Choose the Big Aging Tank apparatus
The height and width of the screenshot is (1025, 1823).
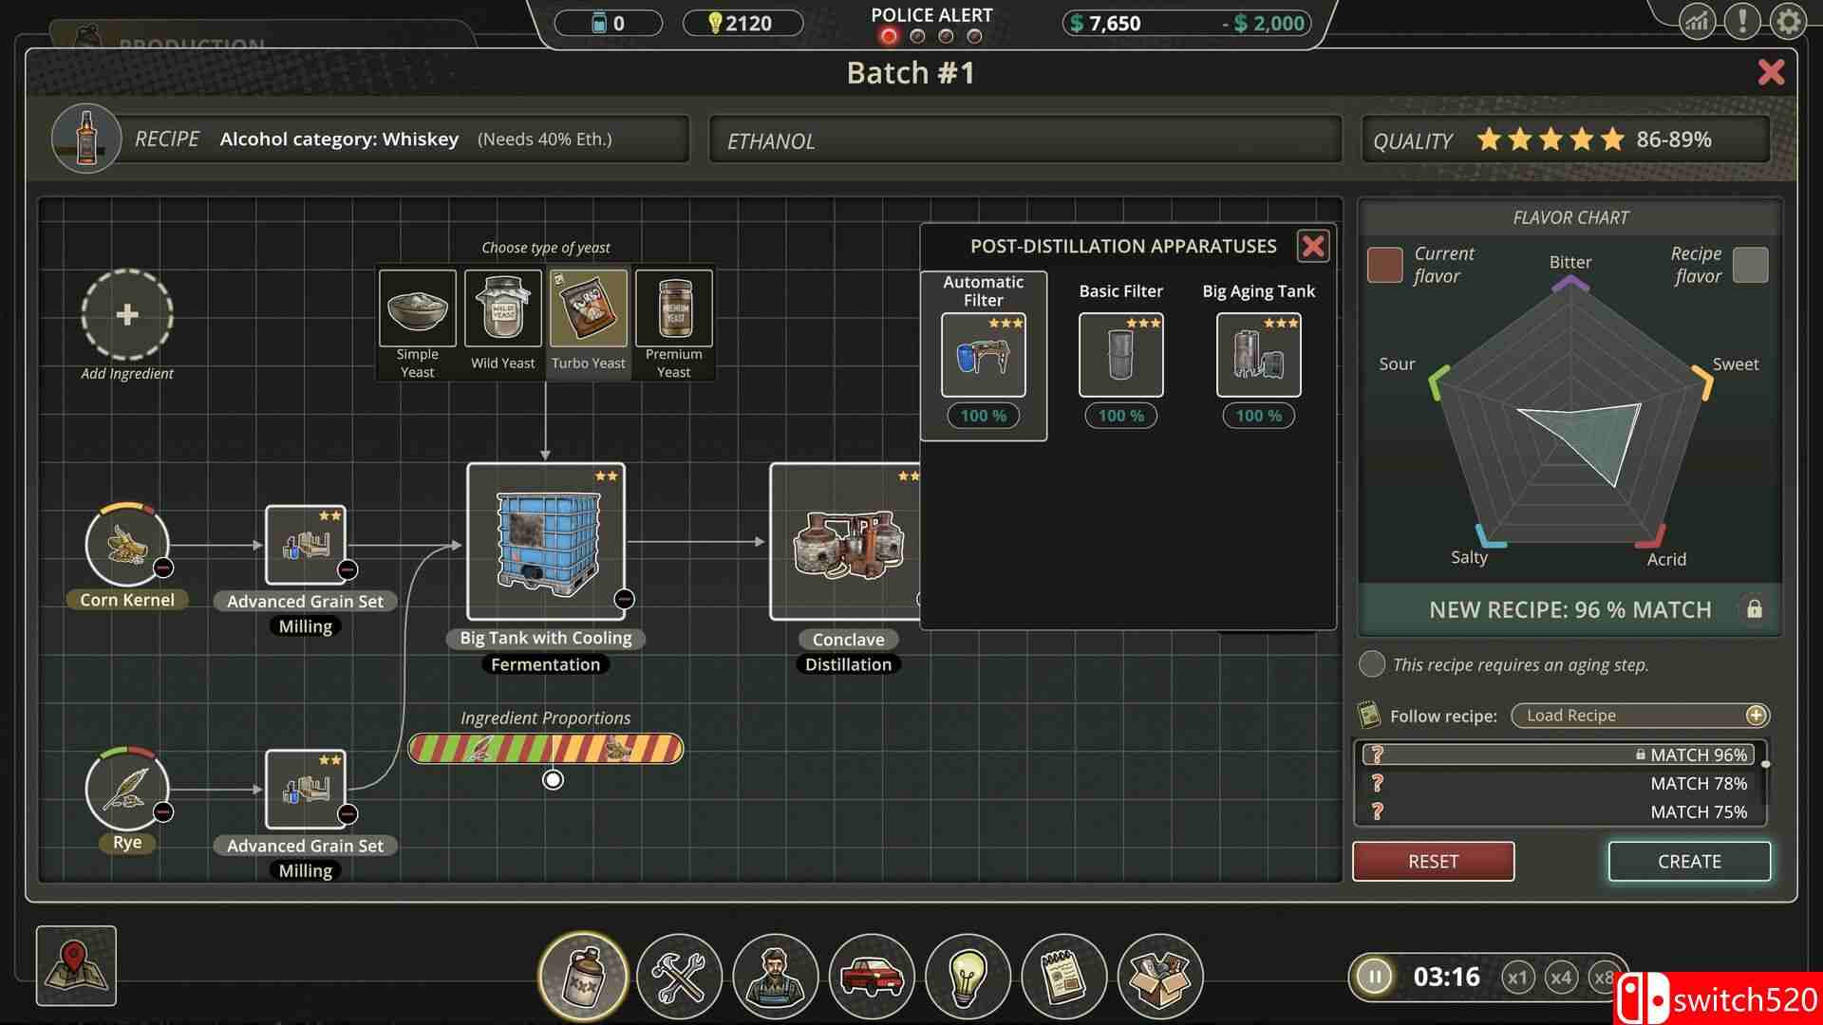pos(1259,355)
